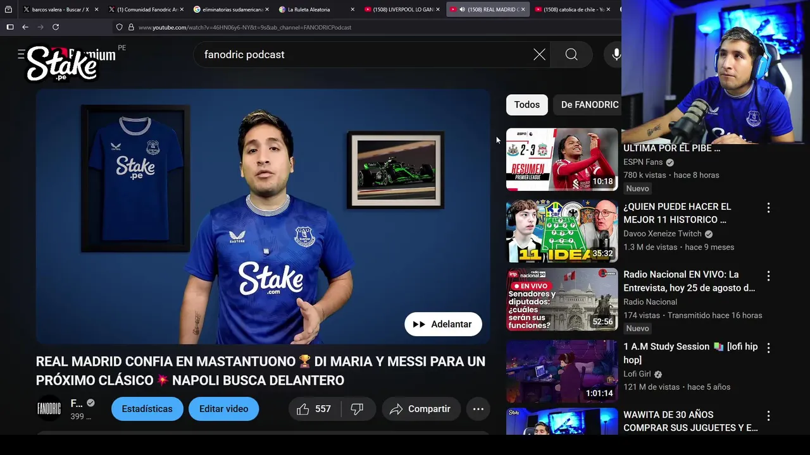Switch to La Ruleta Aleatoria tab
The image size is (810, 455).
(309, 9)
